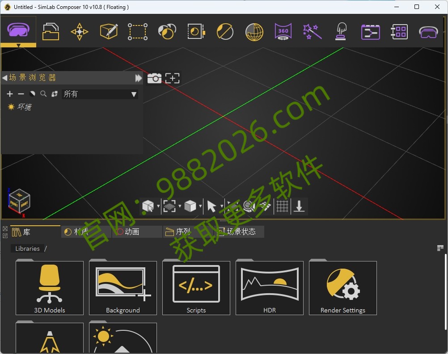Click the snap-to-ground down arrow icon
Viewport: 448px width, 354px height.
coord(299,206)
